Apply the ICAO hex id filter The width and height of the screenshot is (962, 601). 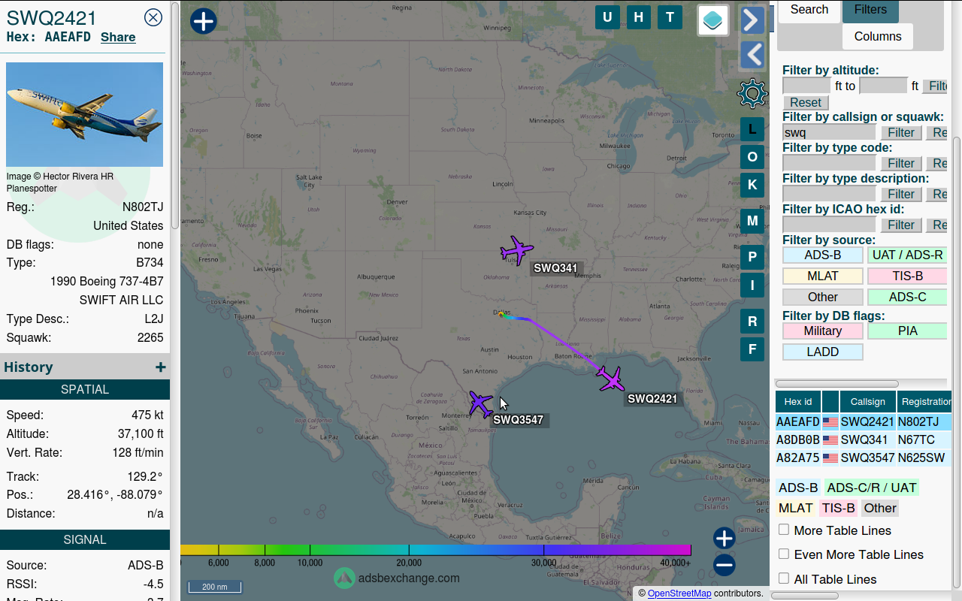pyautogui.click(x=901, y=225)
